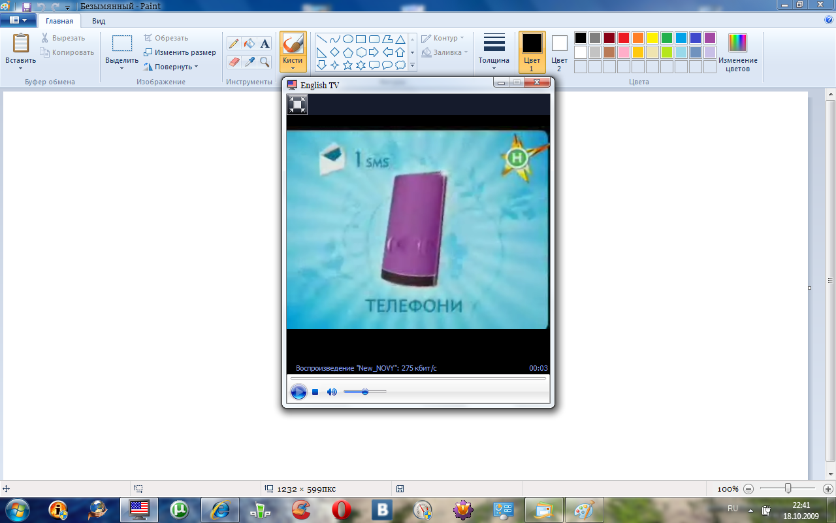
Task: Open Windows Start orb
Action: (18, 509)
